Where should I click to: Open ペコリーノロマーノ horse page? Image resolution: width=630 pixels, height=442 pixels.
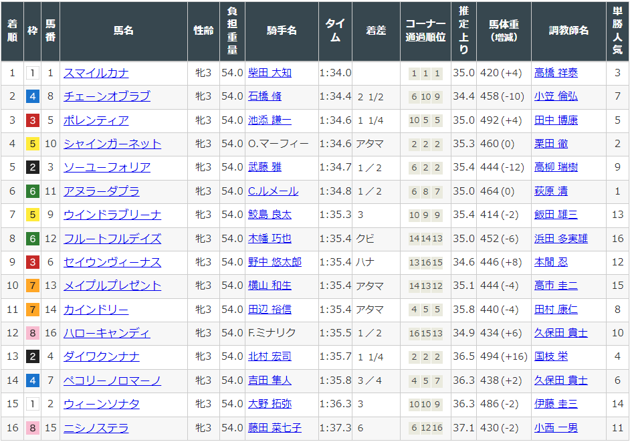tap(112, 380)
